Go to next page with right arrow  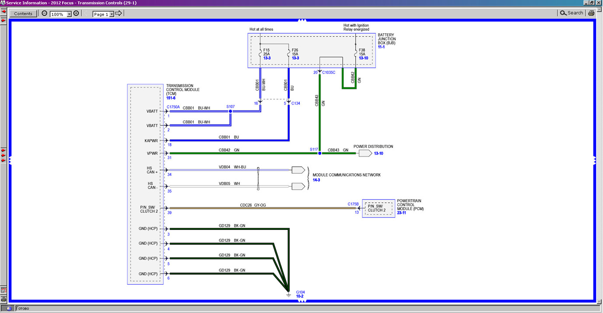119,14
